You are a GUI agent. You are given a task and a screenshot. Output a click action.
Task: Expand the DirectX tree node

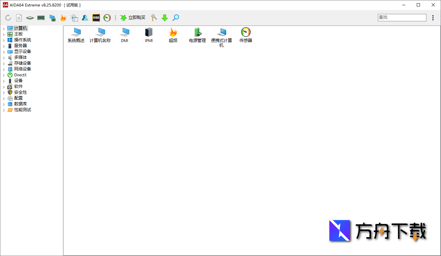pyautogui.click(x=3, y=75)
